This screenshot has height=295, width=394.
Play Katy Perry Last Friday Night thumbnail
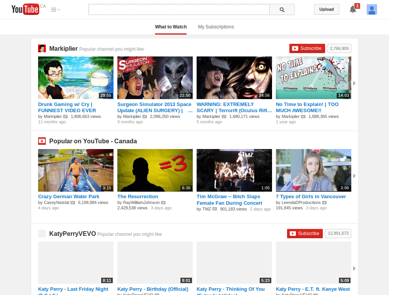tap(76, 263)
